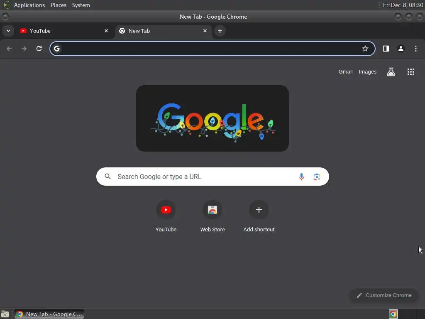The height and width of the screenshot is (319, 425).
Task: Reload the current page
Action: pos(39,49)
